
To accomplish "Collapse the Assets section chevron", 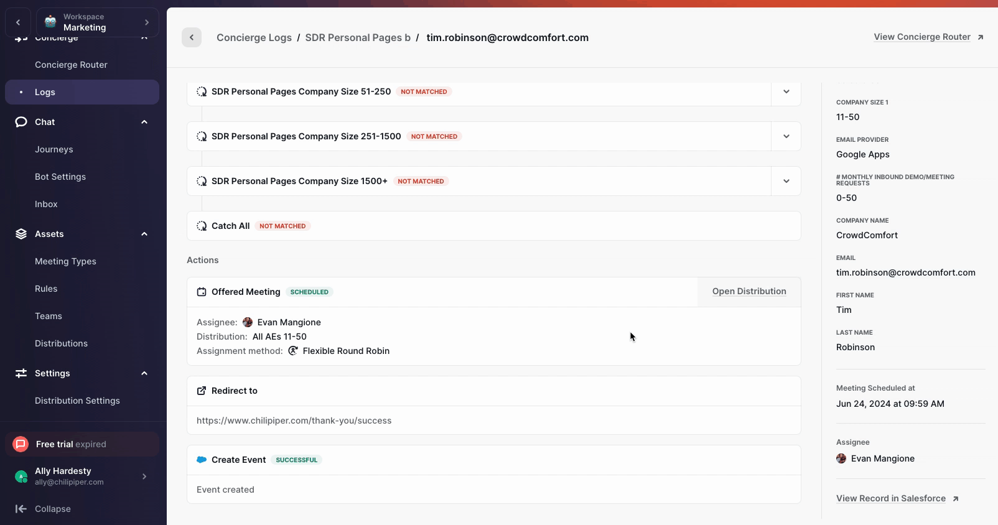I will pos(144,234).
